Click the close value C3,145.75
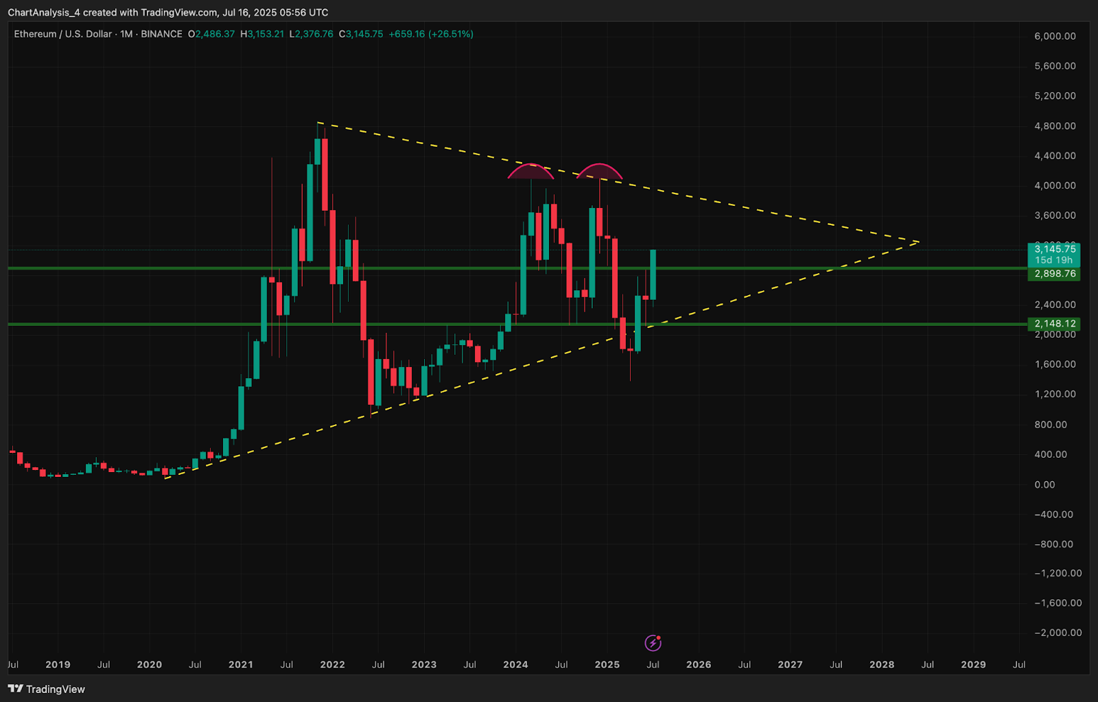This screenshot has width=1098, height=702. tap(361, 34)
